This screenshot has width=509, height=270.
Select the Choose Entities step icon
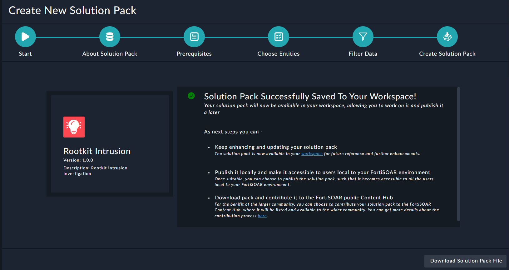click(x=279, y=36)
